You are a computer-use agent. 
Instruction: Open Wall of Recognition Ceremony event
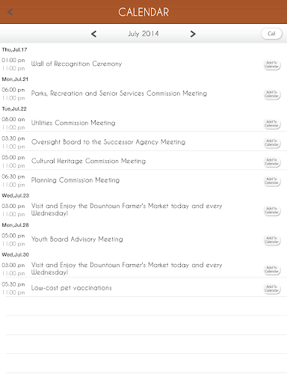(76, 64)
